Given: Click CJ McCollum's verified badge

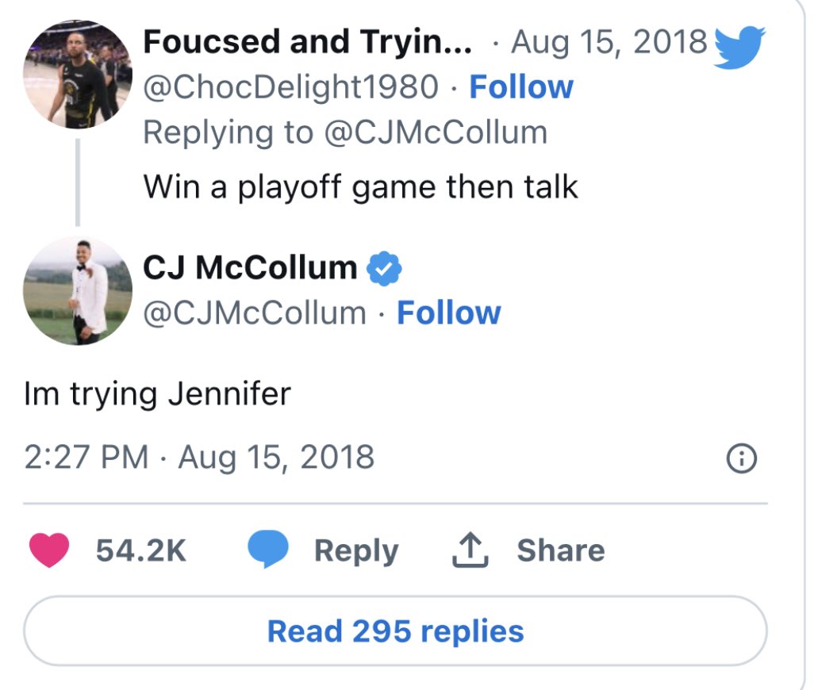Looking at the screenshot, I should click(385, 269).
